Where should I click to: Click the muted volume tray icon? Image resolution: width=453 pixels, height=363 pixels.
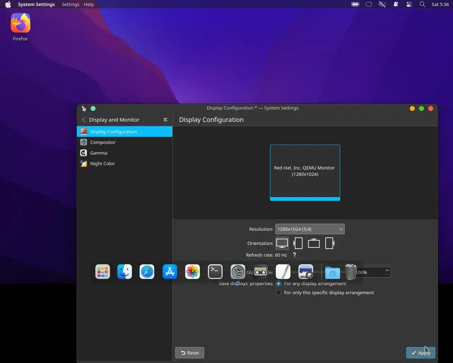coord(382,4)
